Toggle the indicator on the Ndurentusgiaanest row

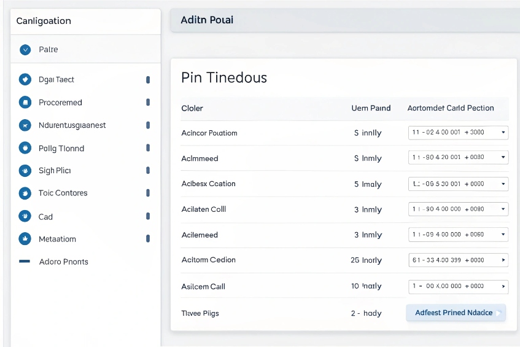(148, 125)
